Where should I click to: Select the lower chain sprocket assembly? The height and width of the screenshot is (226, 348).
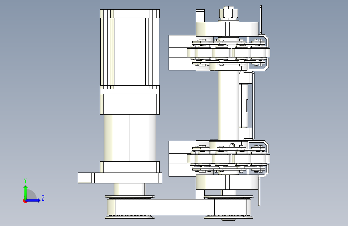tap(229, 159)
